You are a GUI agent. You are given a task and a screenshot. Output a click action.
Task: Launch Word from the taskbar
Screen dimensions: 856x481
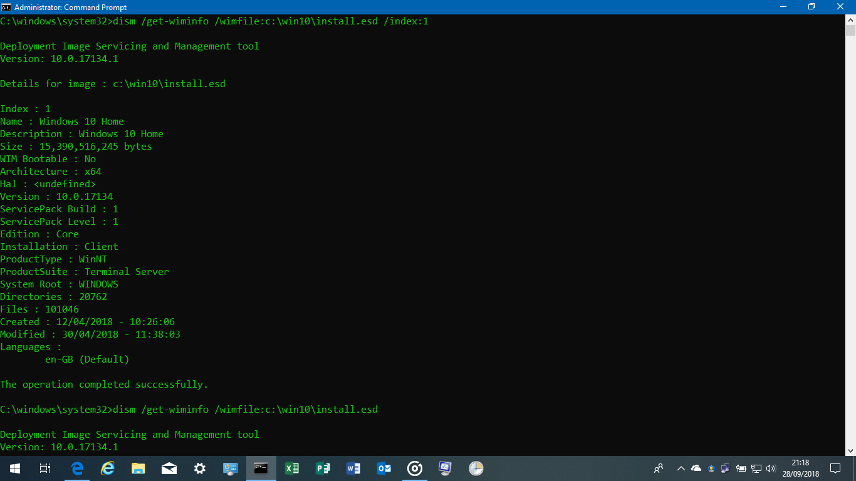(353, 468)
